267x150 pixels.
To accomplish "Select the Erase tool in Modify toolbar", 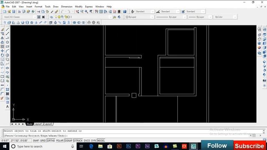I will [x=3, y=30].
